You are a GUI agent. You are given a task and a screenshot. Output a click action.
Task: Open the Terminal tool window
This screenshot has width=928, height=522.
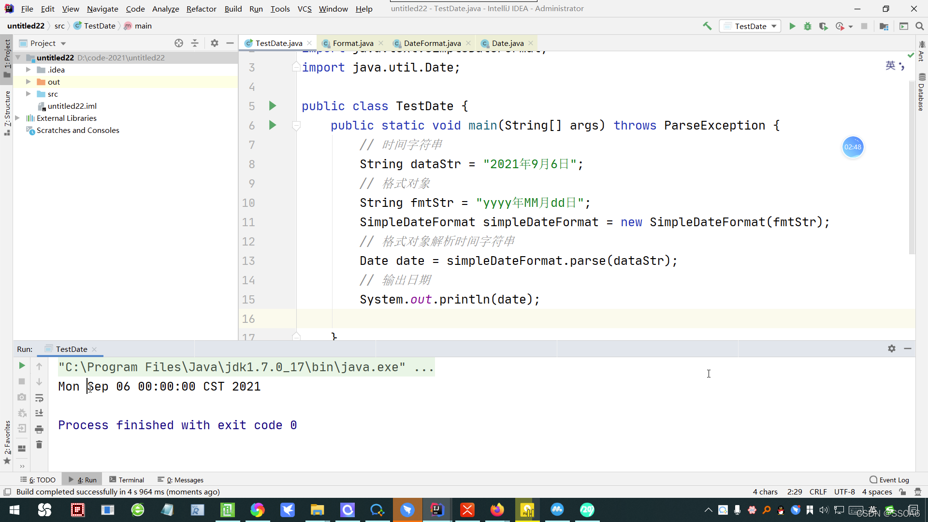pyautogui.click(x=127, y=479)
